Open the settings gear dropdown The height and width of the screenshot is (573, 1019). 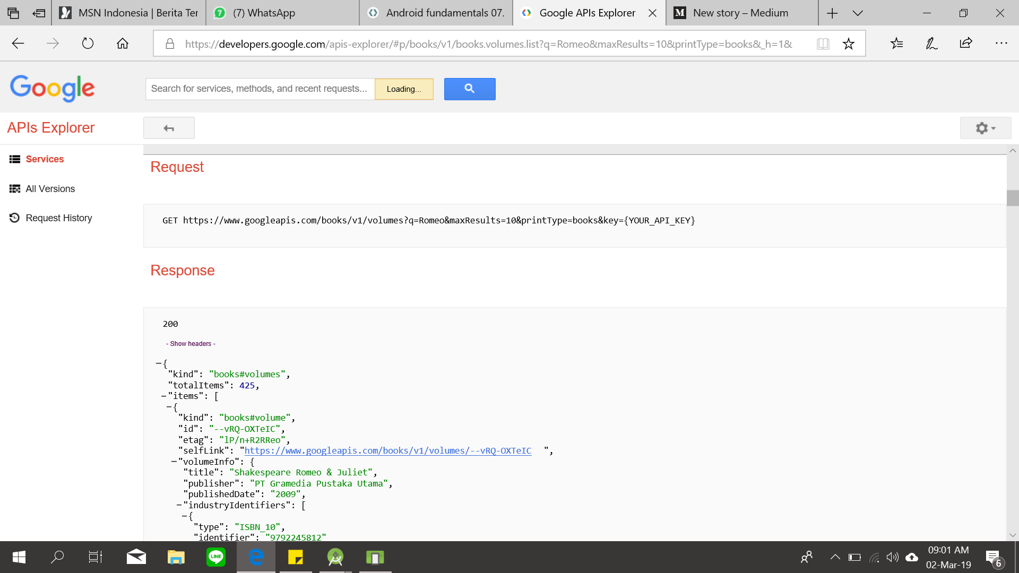coord(985,128)
